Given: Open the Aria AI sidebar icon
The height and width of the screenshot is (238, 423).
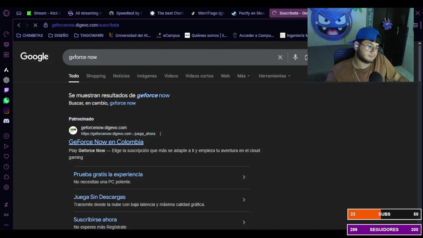Looking at the screenshot, I should click(6, 70).
